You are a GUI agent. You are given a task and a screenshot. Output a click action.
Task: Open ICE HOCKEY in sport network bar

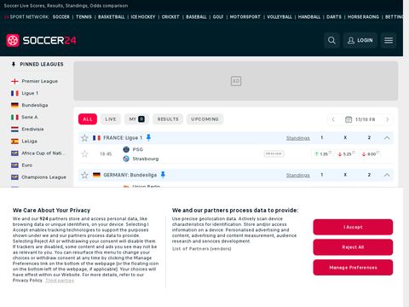[143, 17]
